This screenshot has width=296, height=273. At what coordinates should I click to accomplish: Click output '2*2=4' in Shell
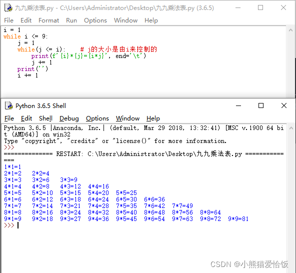40,173
